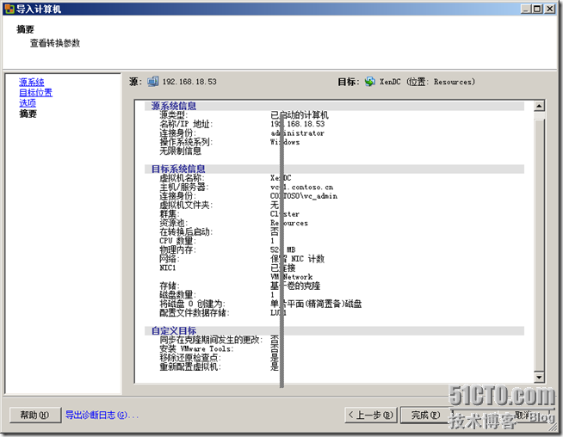Click the scrollbar down arrow in the summary

(x=539, y=377)
